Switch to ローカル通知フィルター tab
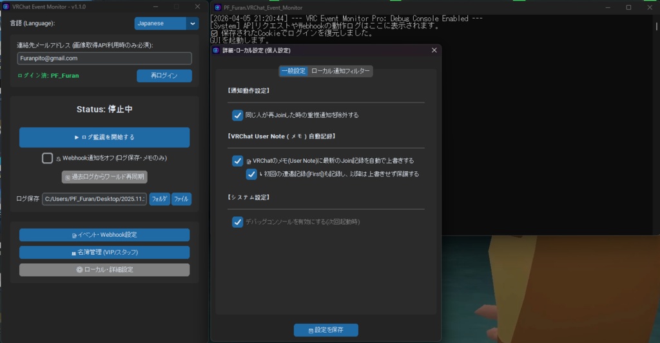 pyautogui.click(x=340, y=71)
